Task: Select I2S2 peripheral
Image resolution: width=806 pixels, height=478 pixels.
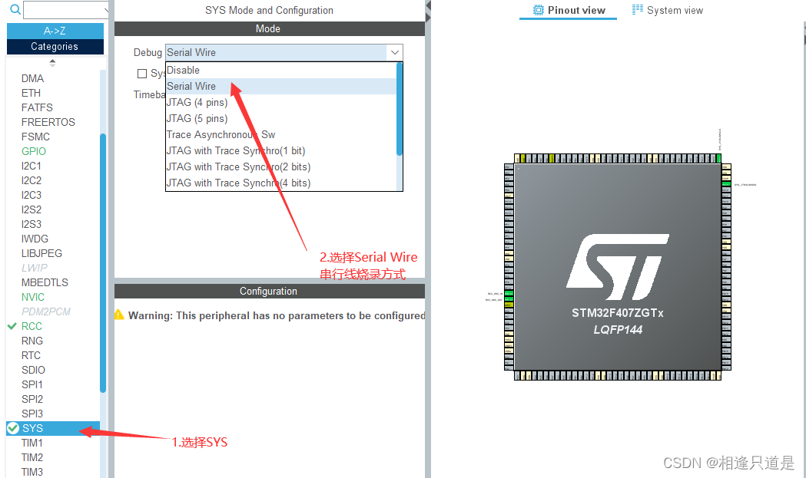Action: click(31, 209)
